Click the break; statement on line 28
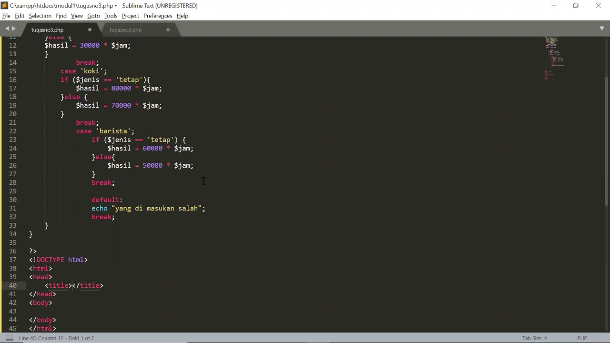The height and width of the screenshot is (343, 610). pyautogui.click(x=103, y=182)
